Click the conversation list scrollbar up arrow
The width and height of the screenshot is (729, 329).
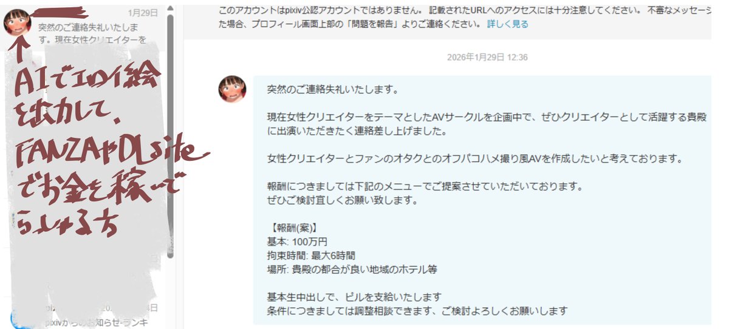click(169, 8)
